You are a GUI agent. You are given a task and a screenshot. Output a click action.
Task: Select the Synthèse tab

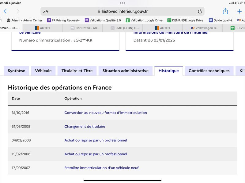[17, 71]
